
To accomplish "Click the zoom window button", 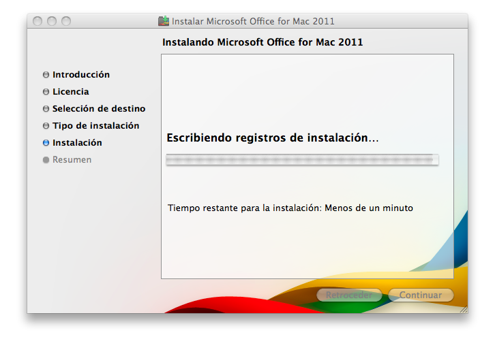I will pyautogui.click(x=66, y=21).
